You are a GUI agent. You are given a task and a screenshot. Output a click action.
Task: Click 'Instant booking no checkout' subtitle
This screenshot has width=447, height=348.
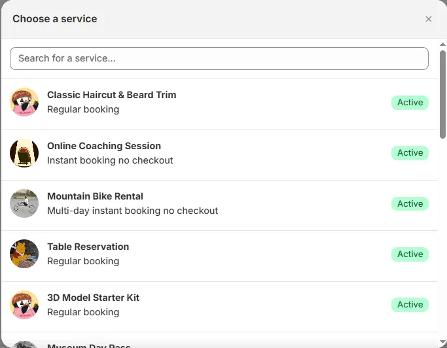[x=110, y=160]
